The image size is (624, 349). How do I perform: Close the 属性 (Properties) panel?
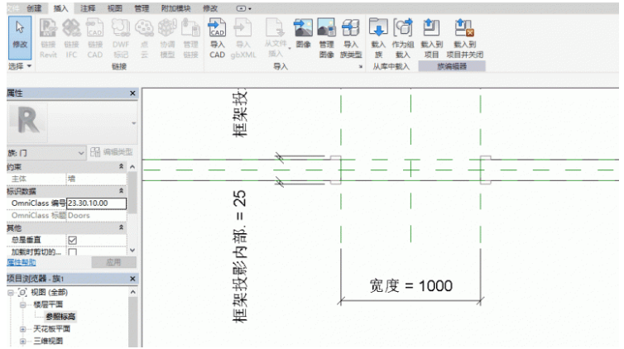[x=133, y=93]
